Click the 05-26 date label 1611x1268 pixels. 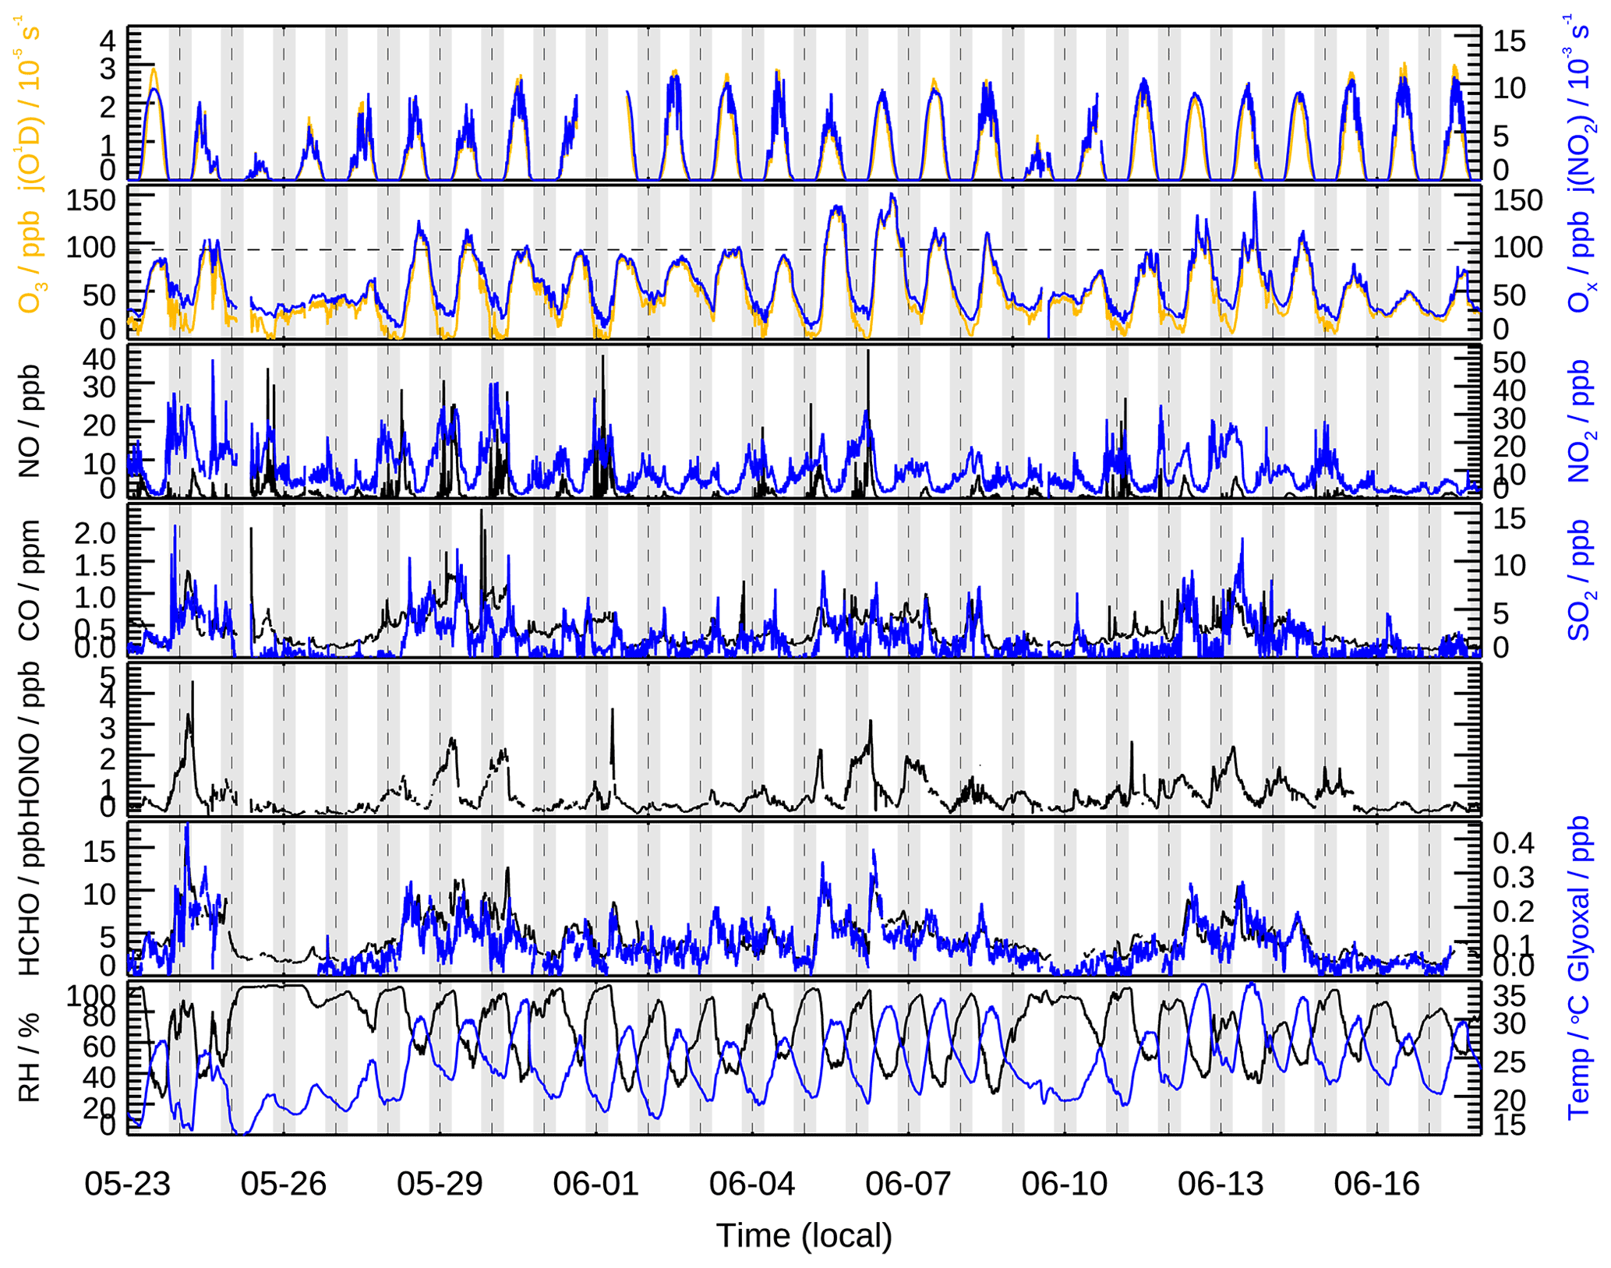click(x=283, y=1184)
